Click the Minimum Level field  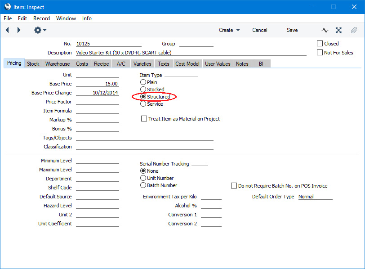(98, 161)
